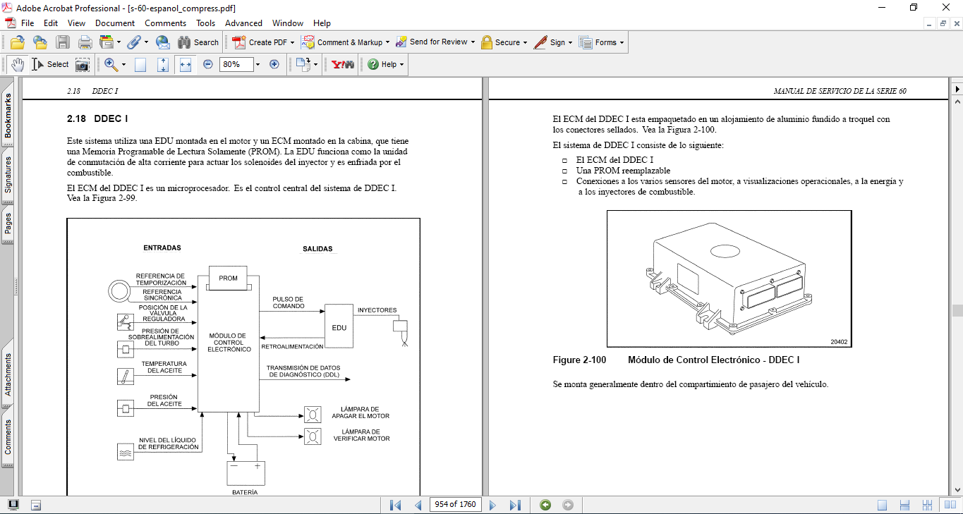Click the green Previous View arrow
Screen dimensions: 963x514
545,505
